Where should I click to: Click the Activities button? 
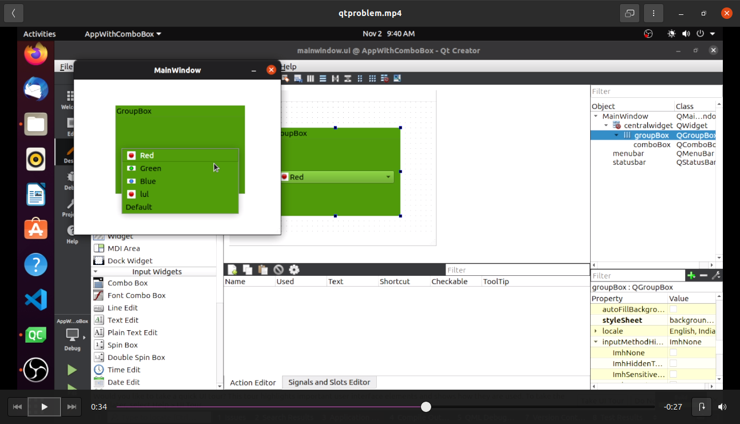[x=39, y=34]
